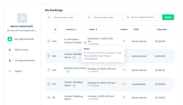Click the Status column header

(124, 29)
